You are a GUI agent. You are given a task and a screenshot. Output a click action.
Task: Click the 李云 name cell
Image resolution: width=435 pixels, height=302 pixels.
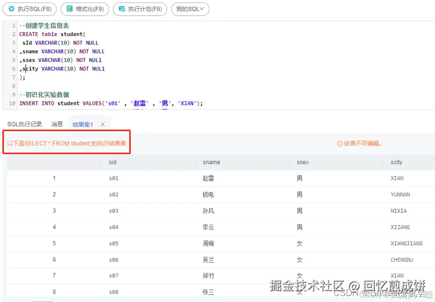208,228
